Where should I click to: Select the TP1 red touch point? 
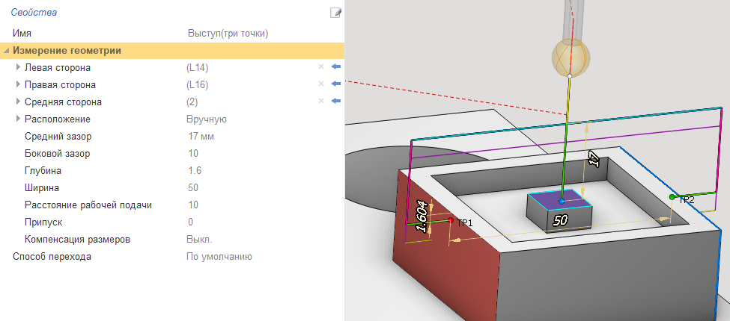click(451, 220)
